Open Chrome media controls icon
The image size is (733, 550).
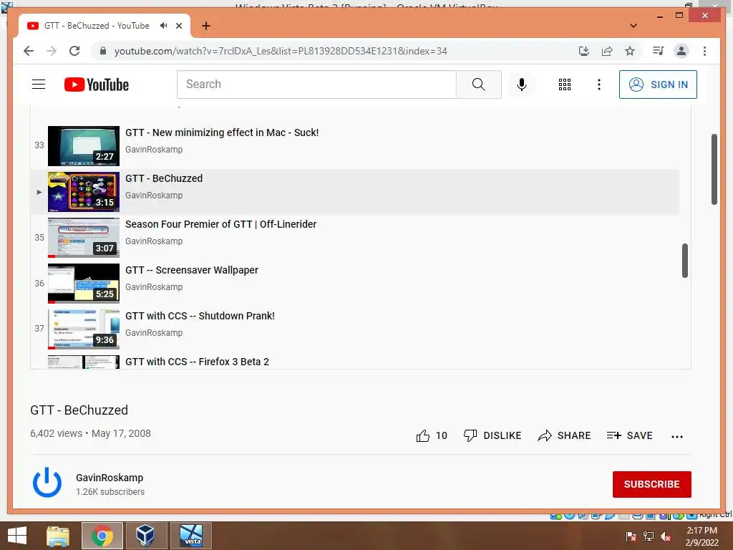659,51
